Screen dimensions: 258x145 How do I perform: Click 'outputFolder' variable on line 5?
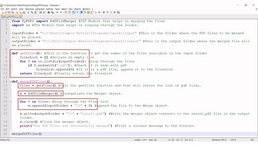pos(24,41)
